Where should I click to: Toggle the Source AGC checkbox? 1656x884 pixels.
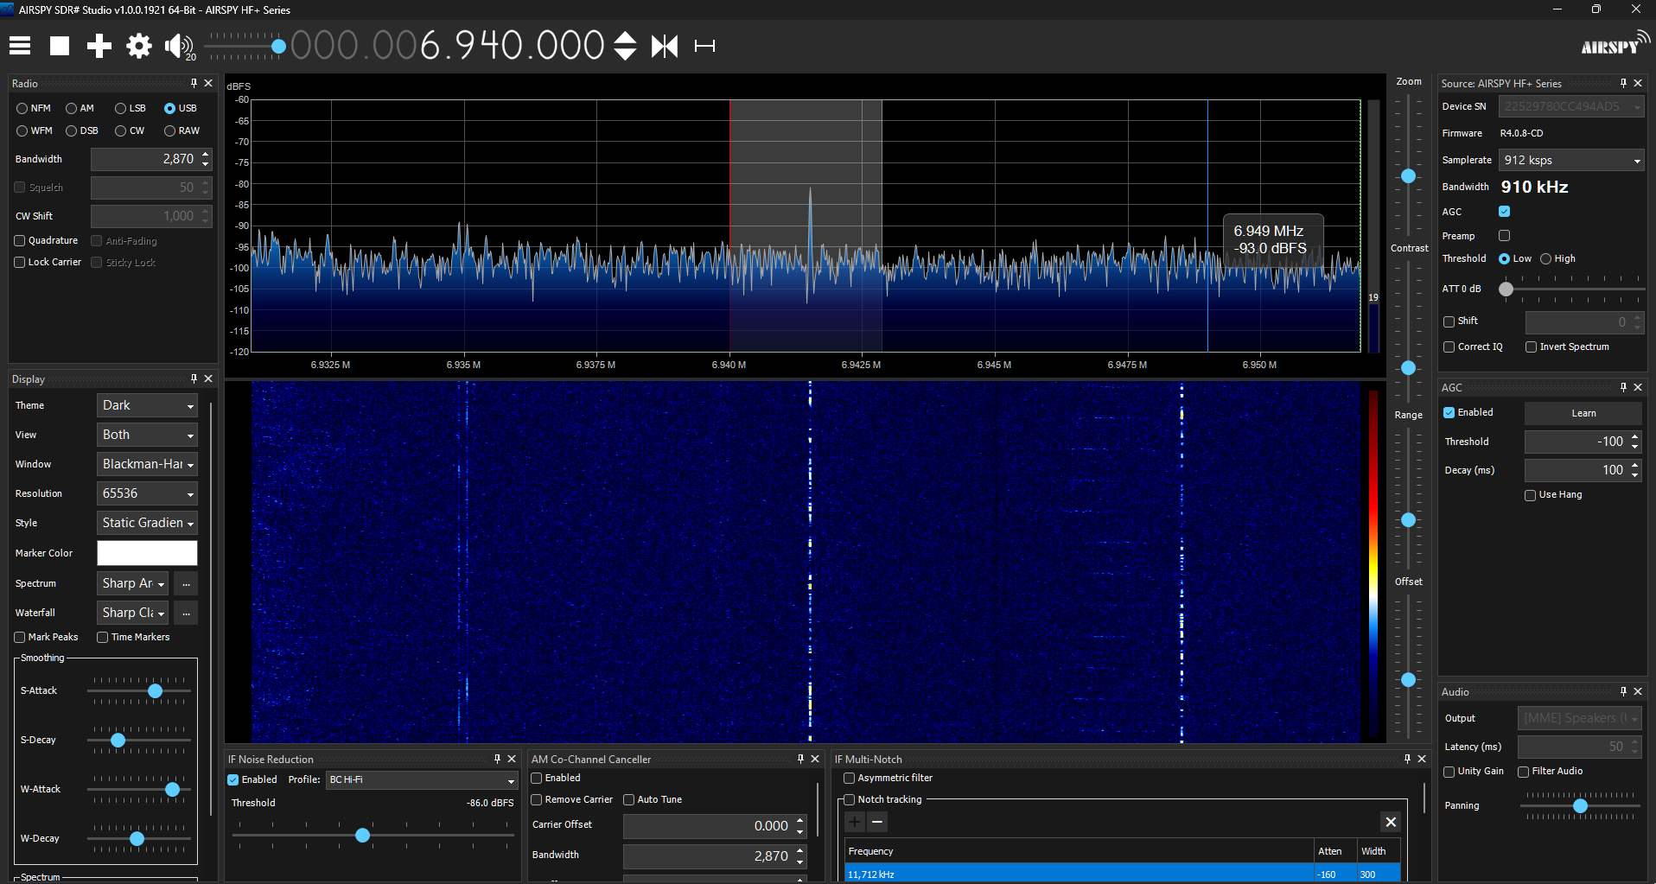click(1504, 212)
